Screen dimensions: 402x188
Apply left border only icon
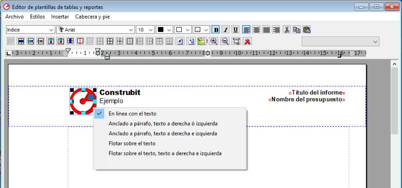pyautogui.click(x=139, y=41)
